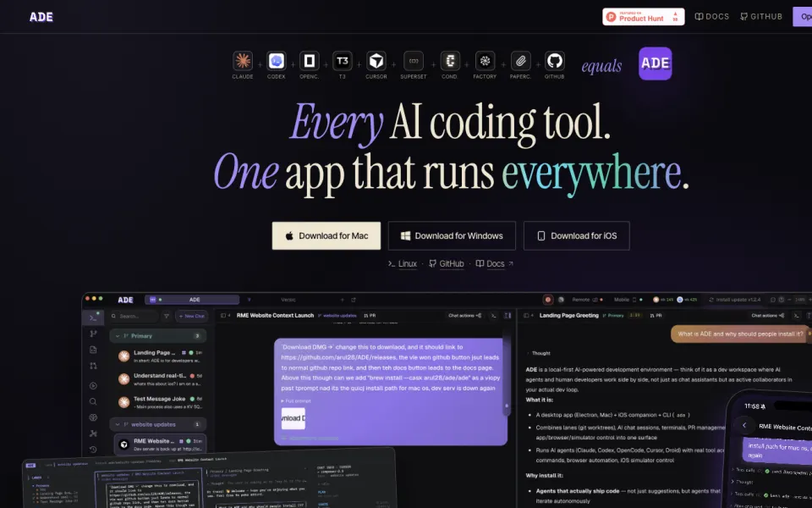Select the Codex tool icon

276,61
